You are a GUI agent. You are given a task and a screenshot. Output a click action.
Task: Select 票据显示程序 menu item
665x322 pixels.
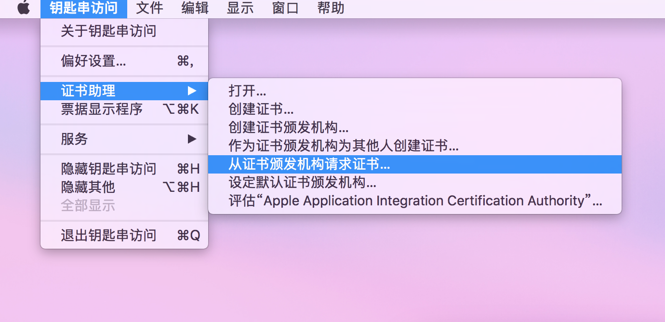124,109
